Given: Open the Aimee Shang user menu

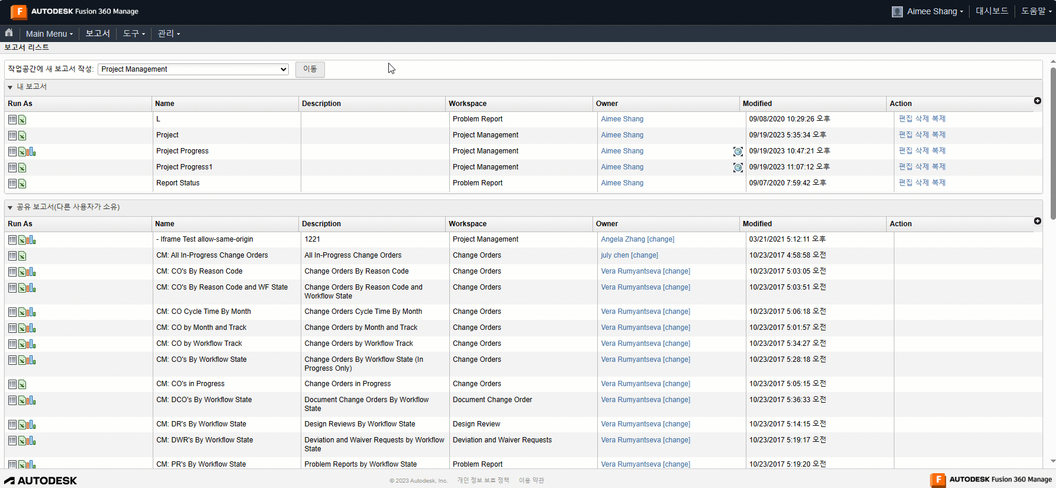Looking at the screenshot, I should click(x=928, y=11).
